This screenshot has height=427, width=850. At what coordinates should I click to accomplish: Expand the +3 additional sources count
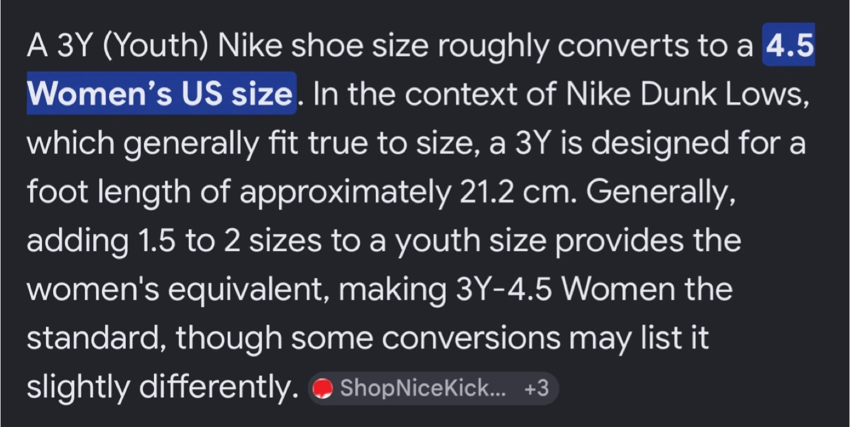[x=536, y=388]
